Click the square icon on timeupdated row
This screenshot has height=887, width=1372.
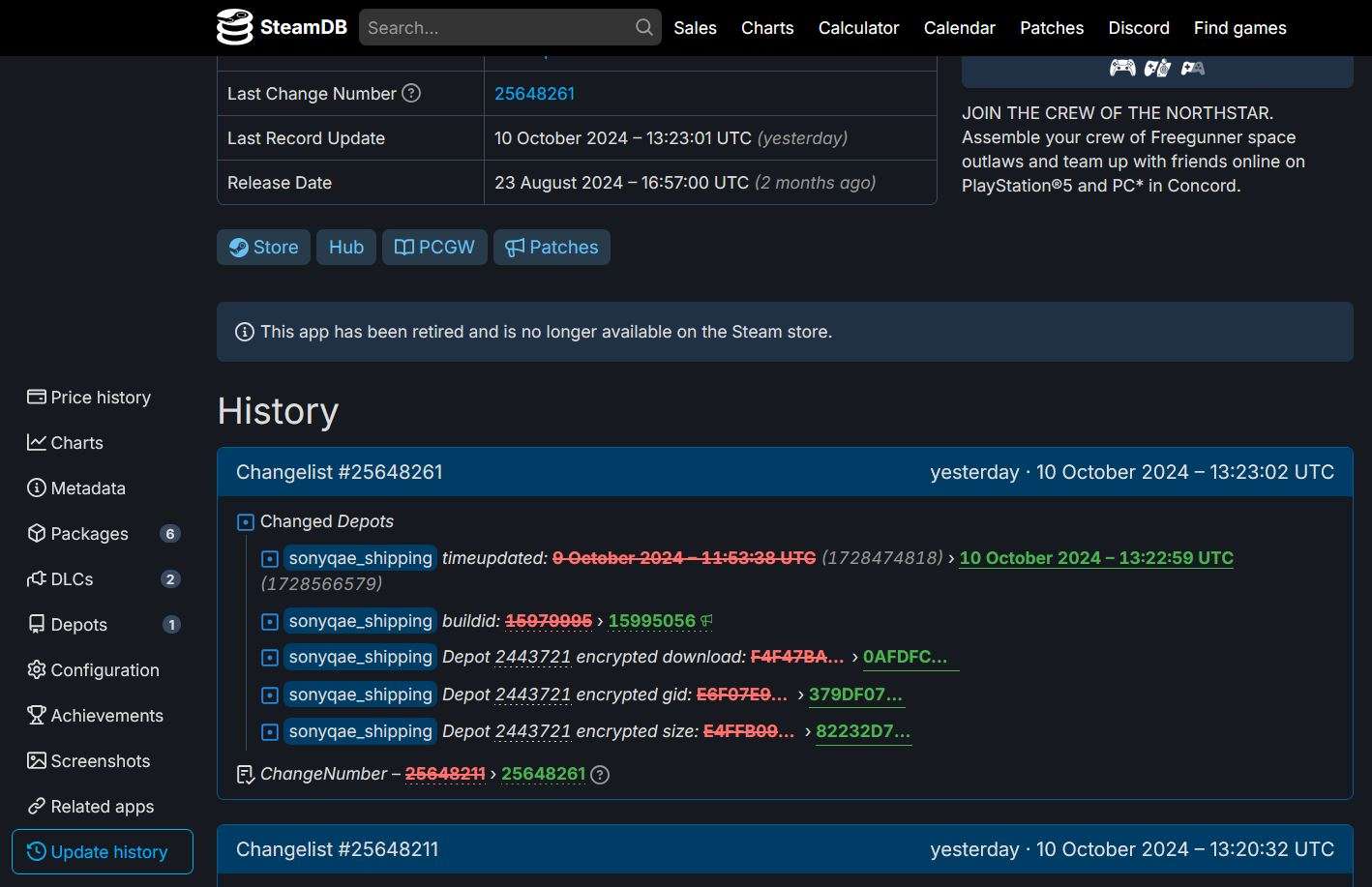click(270, 559)
